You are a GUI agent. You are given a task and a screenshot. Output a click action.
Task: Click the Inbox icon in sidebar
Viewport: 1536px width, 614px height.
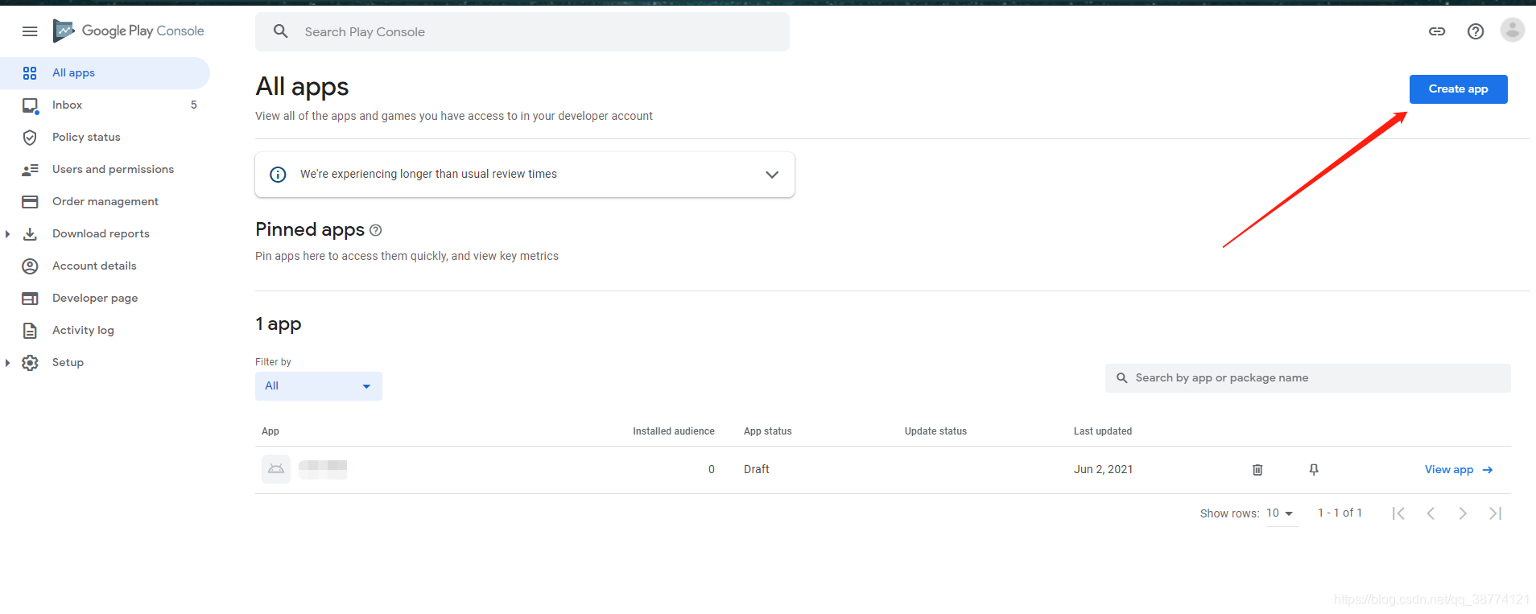coord(30,105)
